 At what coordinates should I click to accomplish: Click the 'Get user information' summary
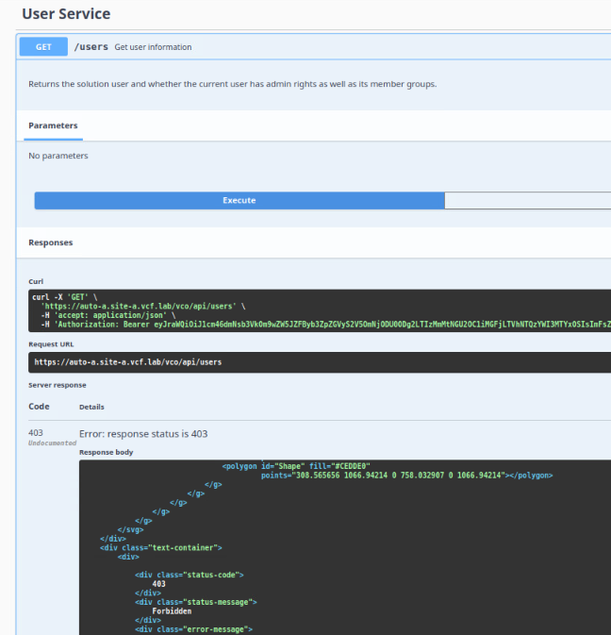[x=153, y=47]
